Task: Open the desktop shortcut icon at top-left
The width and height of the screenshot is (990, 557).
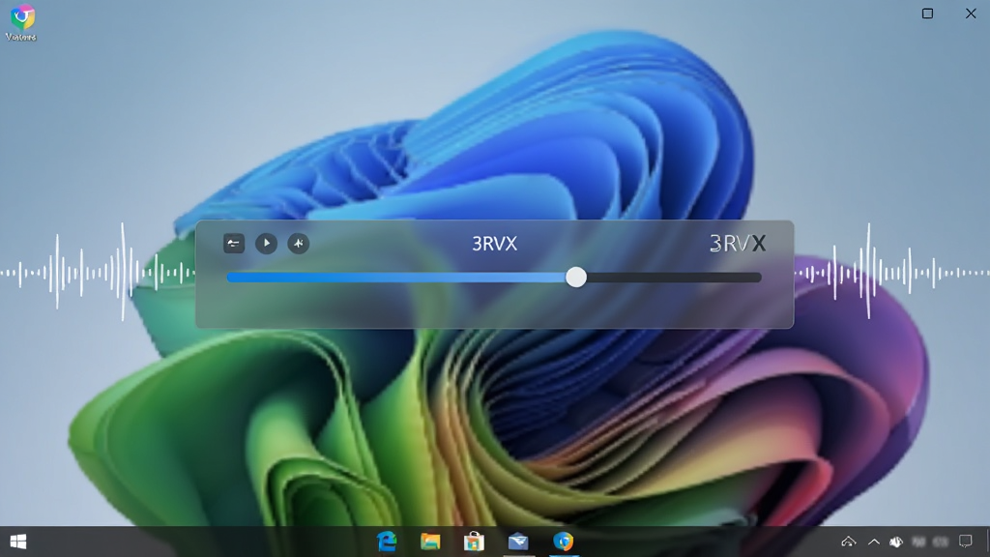Action: click(x=21, y=22)
